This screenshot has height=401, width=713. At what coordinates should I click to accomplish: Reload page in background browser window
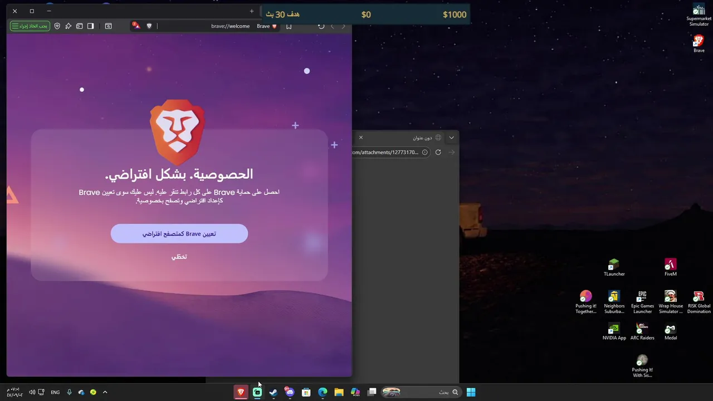pos(438,152)
